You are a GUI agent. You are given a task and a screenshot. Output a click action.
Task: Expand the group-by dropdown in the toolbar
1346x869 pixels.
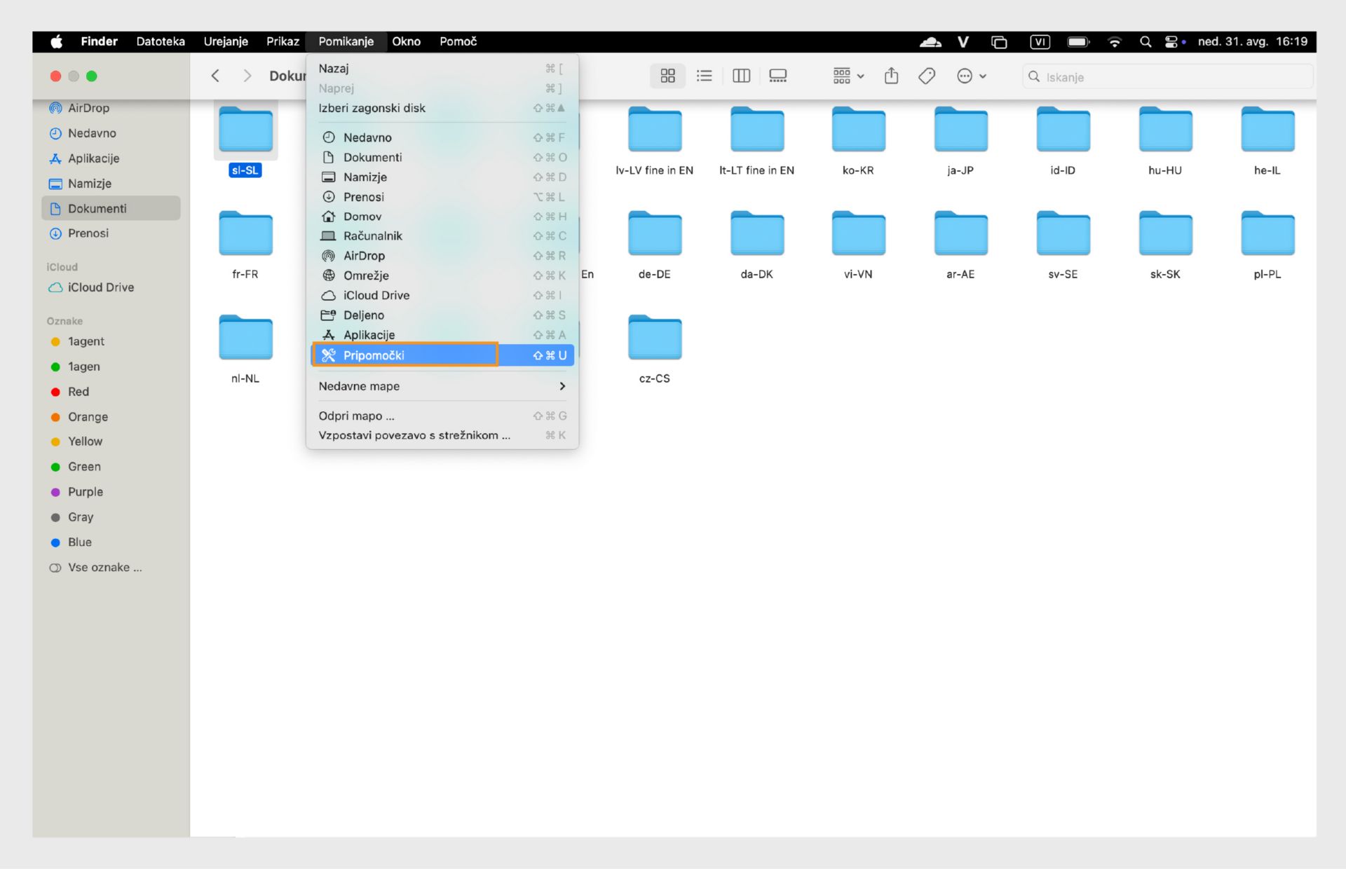[x=848, y=76]
